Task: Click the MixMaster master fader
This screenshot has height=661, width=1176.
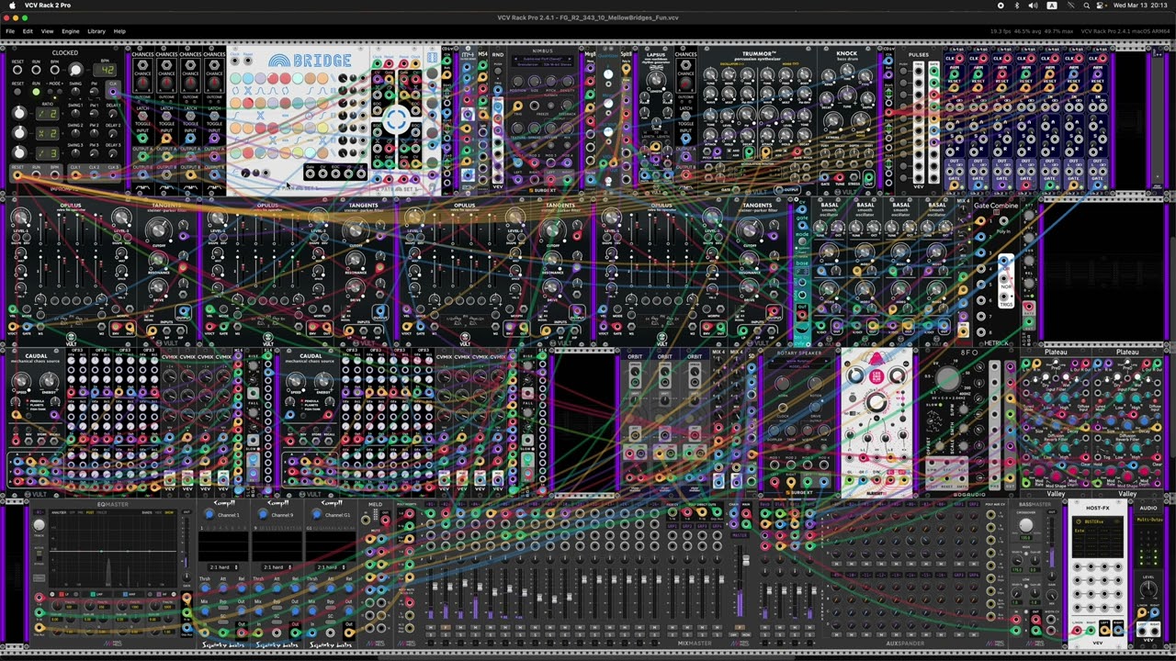Action: click(x=745, y=560)
